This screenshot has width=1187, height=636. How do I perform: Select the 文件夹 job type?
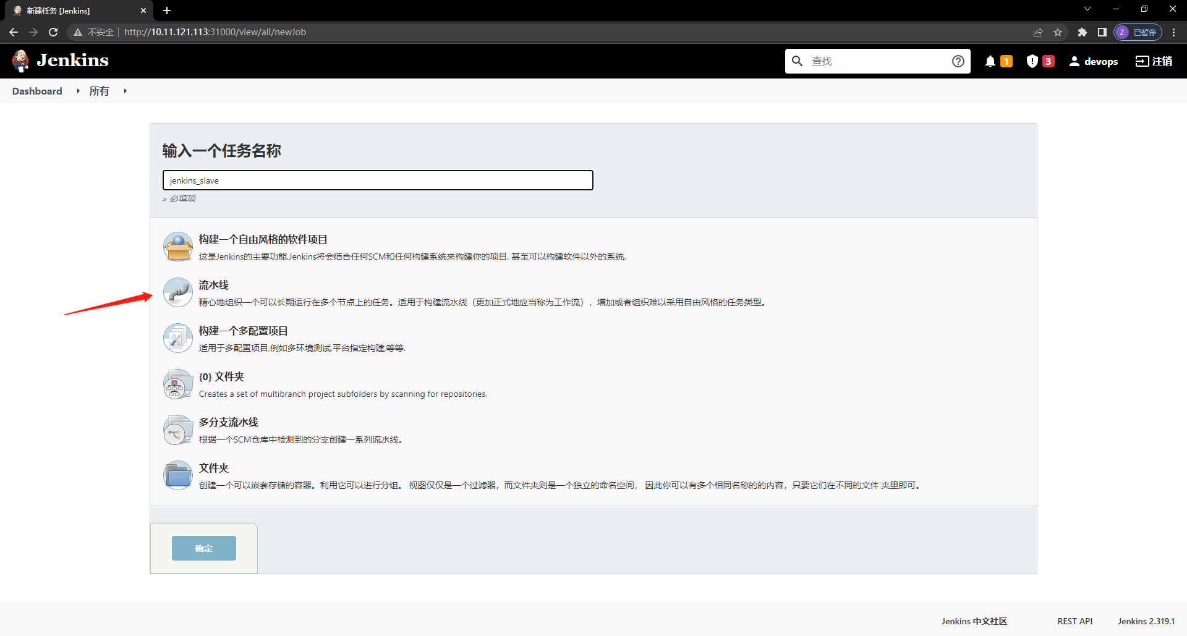pos(213,468)
